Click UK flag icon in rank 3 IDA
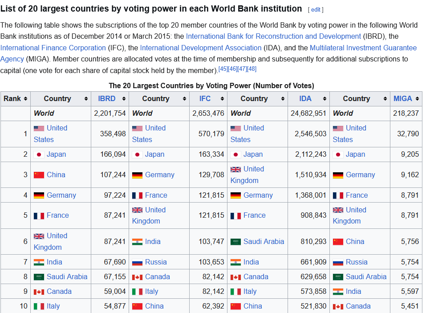The width and height of the screenshot is (426, 313). [x=235, y=170]
